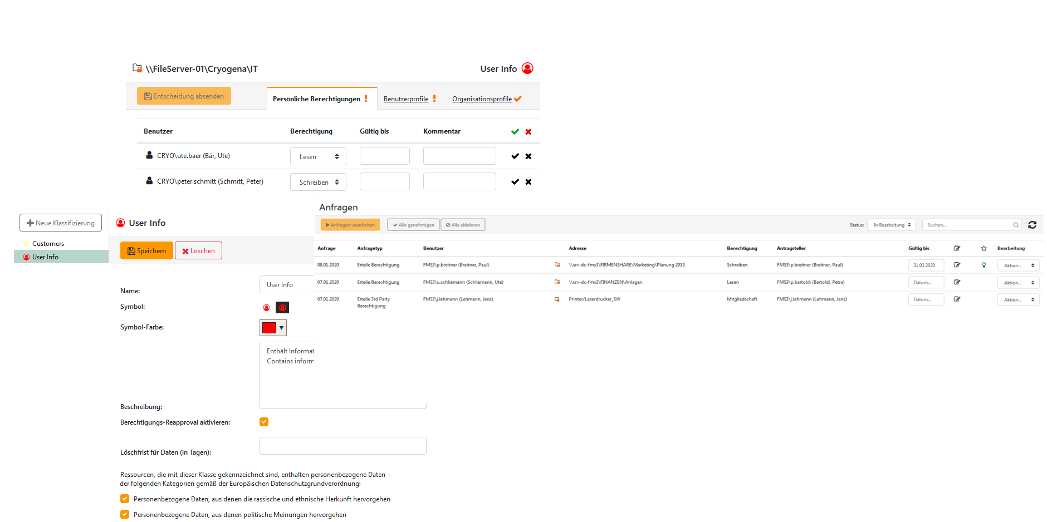Click the red reject-all X in header
The width and height of the screenshot is (1047, 522).
pyautogui.click(x=528, y=132)
